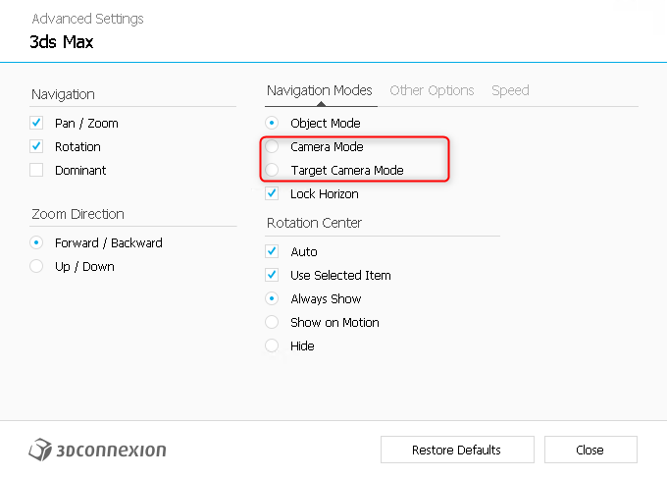Toggle the Lock Horizon checkbox
Viewport: 667px width, 478px height.
272,193
